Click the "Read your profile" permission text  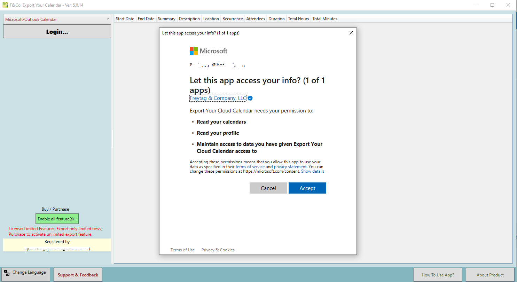coord(218,133)
